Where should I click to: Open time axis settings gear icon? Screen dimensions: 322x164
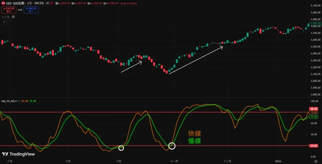(x=315, y=161)
